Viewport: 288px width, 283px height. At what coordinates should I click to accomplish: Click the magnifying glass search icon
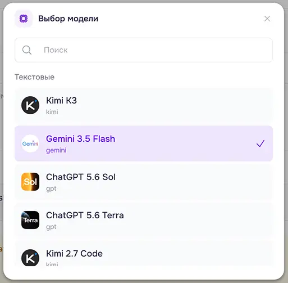(27, 50)
